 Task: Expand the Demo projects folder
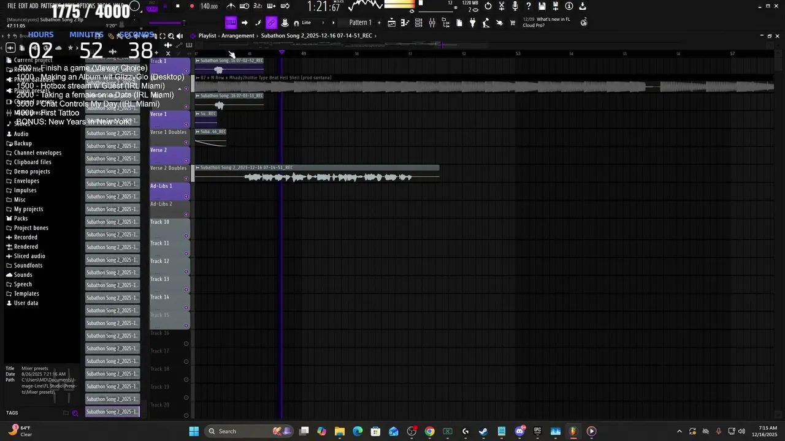click(32, 171)
